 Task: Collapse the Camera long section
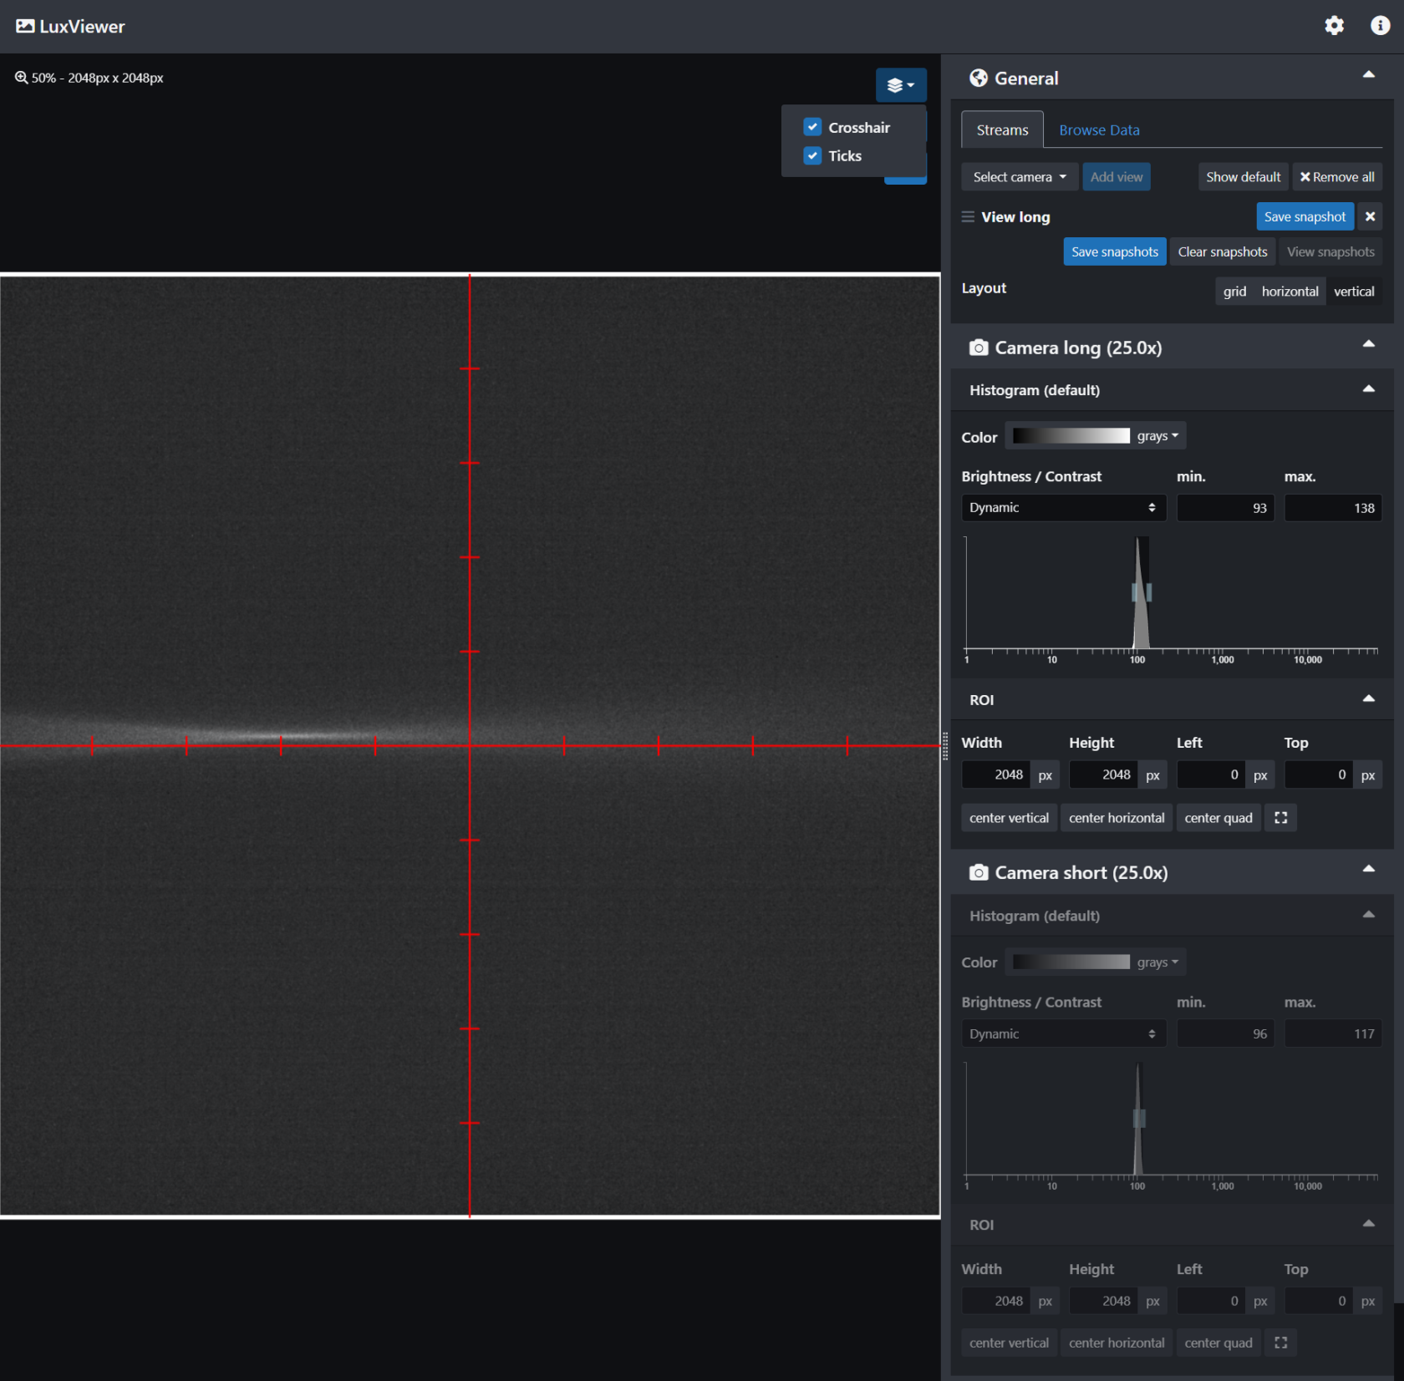tap(1368, 344)
